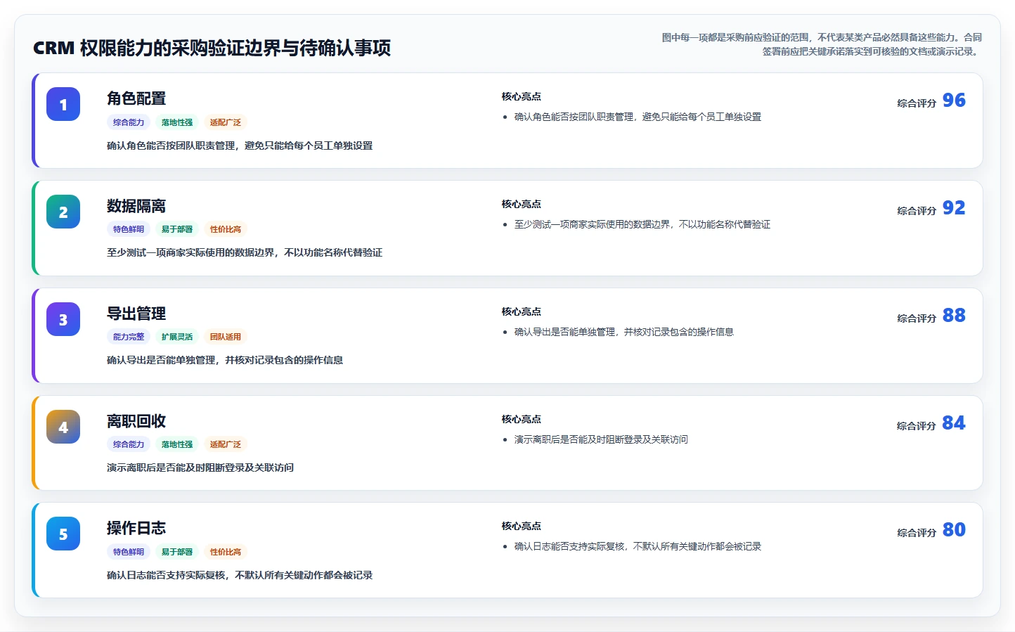Click the 核心亮点 heading in the 导出管理 card

point(522,312)
